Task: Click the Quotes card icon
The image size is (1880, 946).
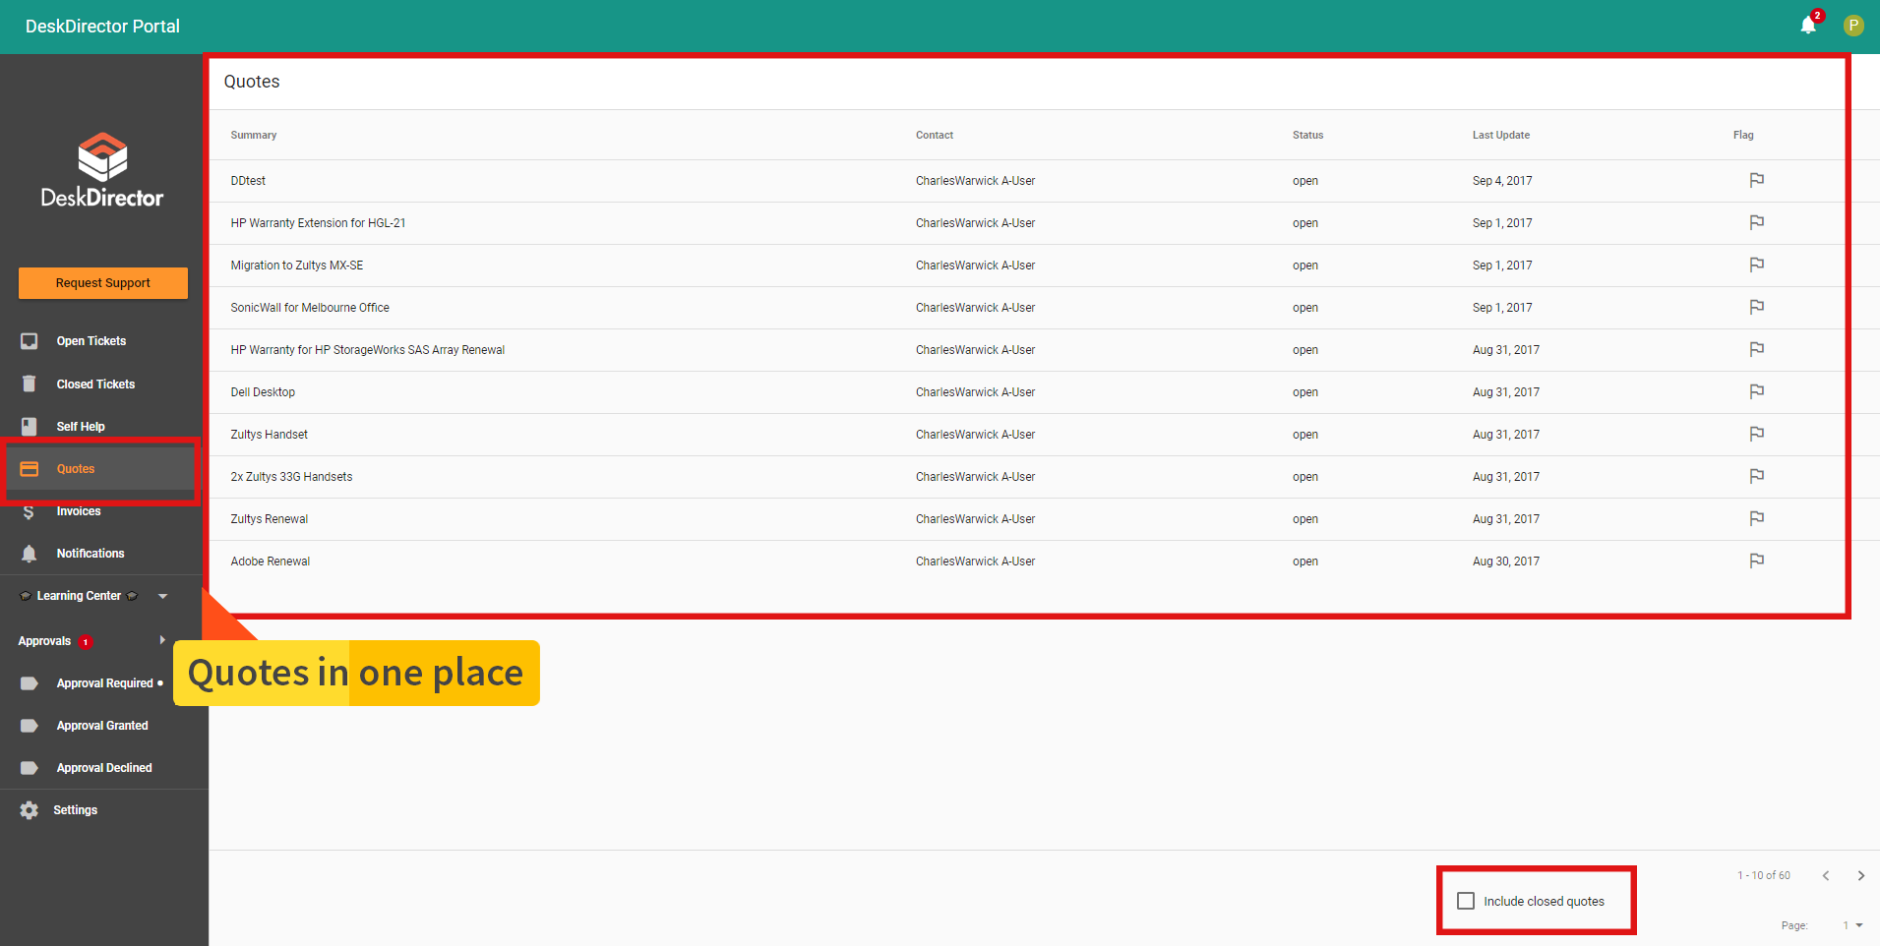Action: pos(30,469)
